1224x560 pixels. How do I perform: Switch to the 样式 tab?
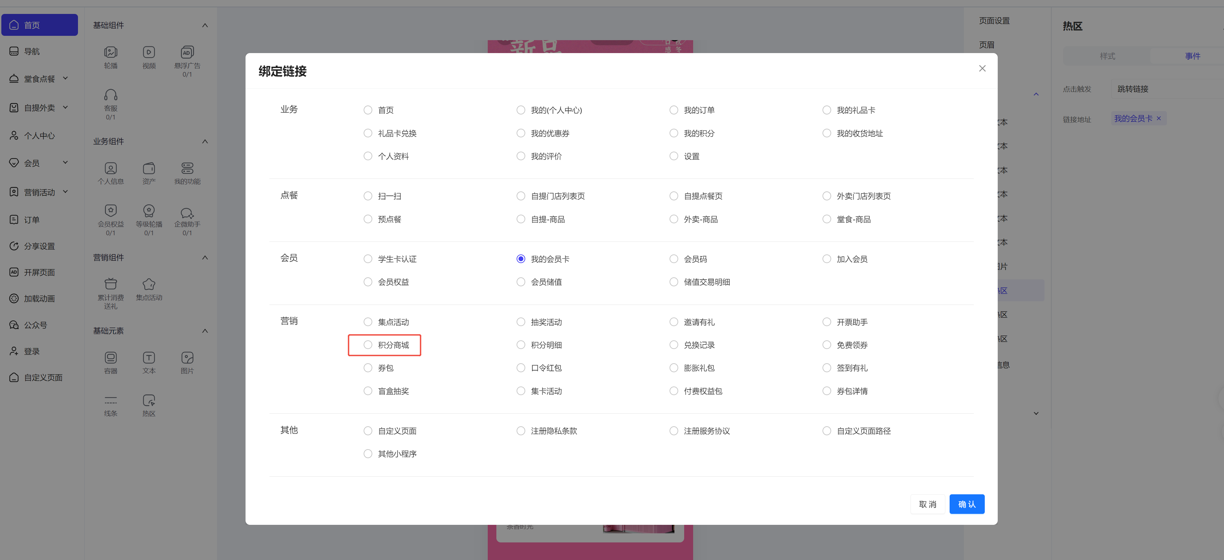[x=1107, y=56]
